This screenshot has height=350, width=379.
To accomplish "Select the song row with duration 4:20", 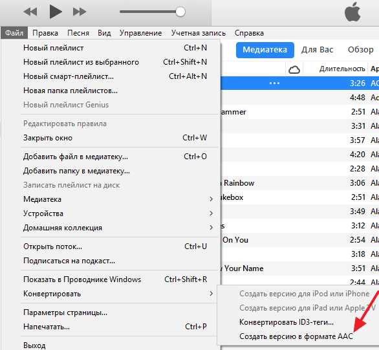I will (300, 155).
